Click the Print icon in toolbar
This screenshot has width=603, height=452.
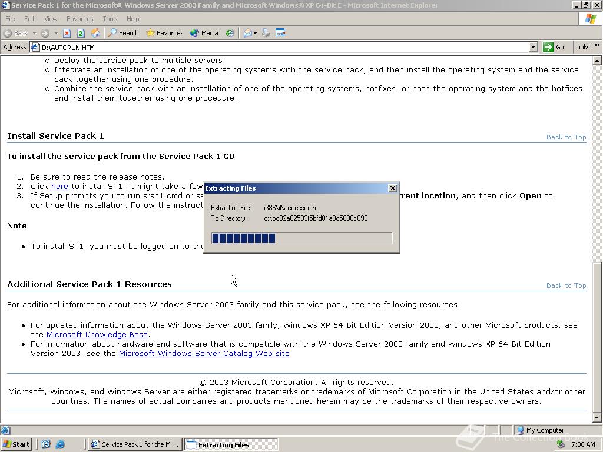pyautogui.click(x=266, y=33)
